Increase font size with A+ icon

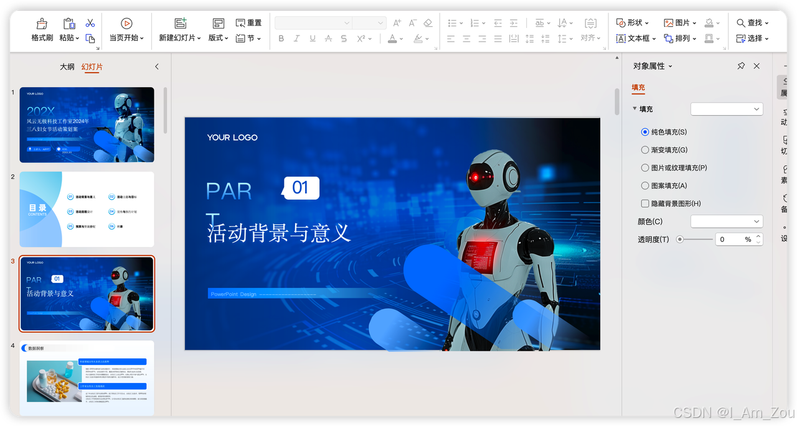(x=397, y=23)
